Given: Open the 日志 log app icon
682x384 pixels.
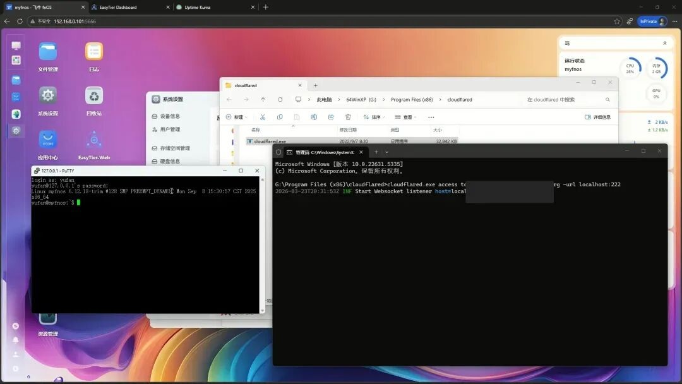Looking at the screenshot, I should pos(93,52).
